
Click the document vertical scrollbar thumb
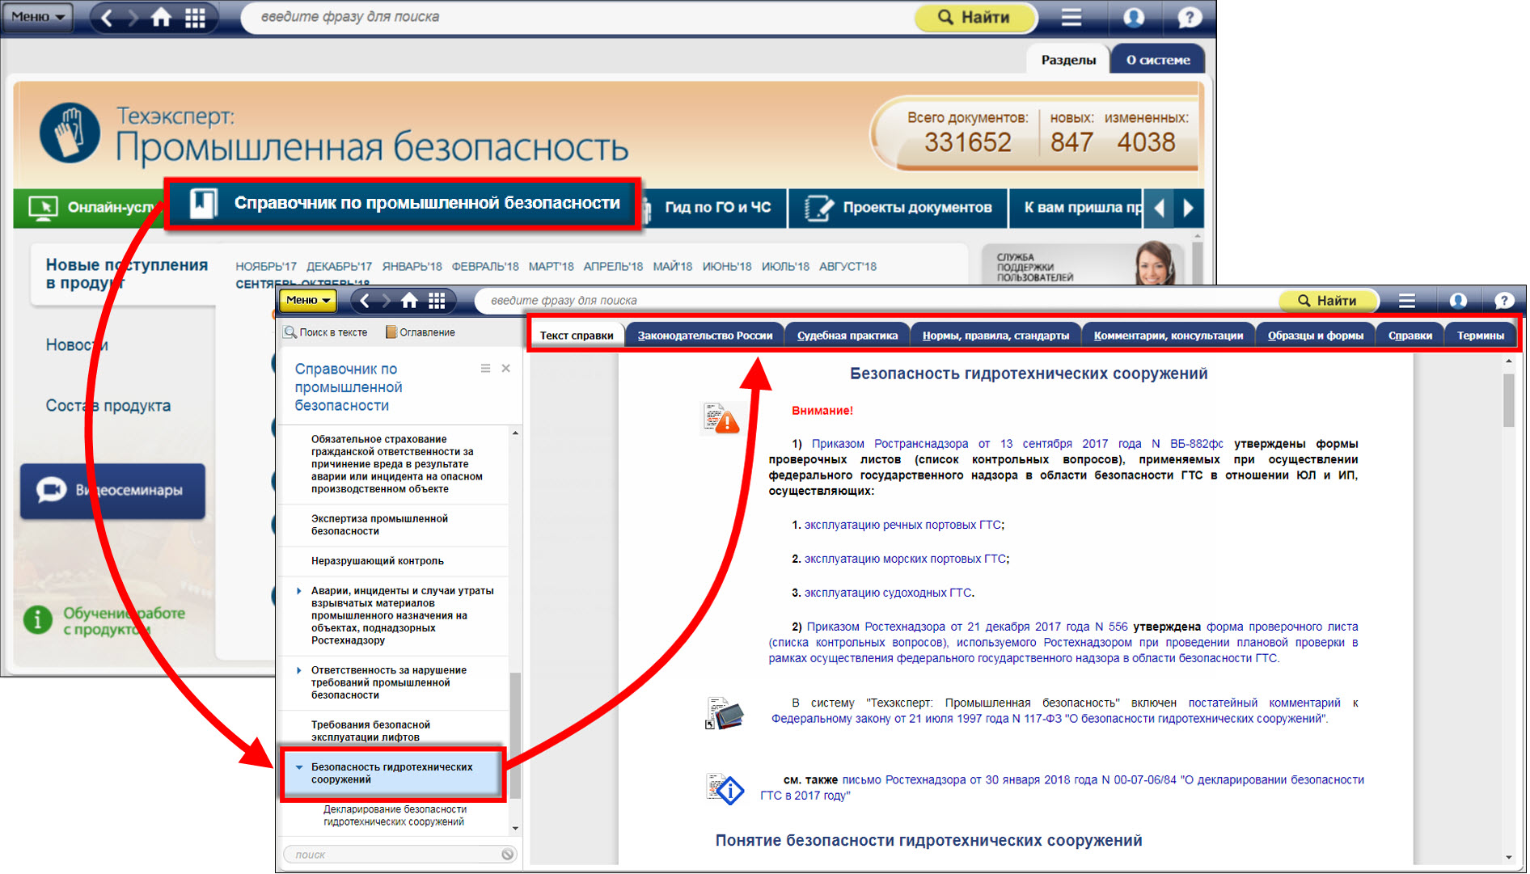(1508, 400)
